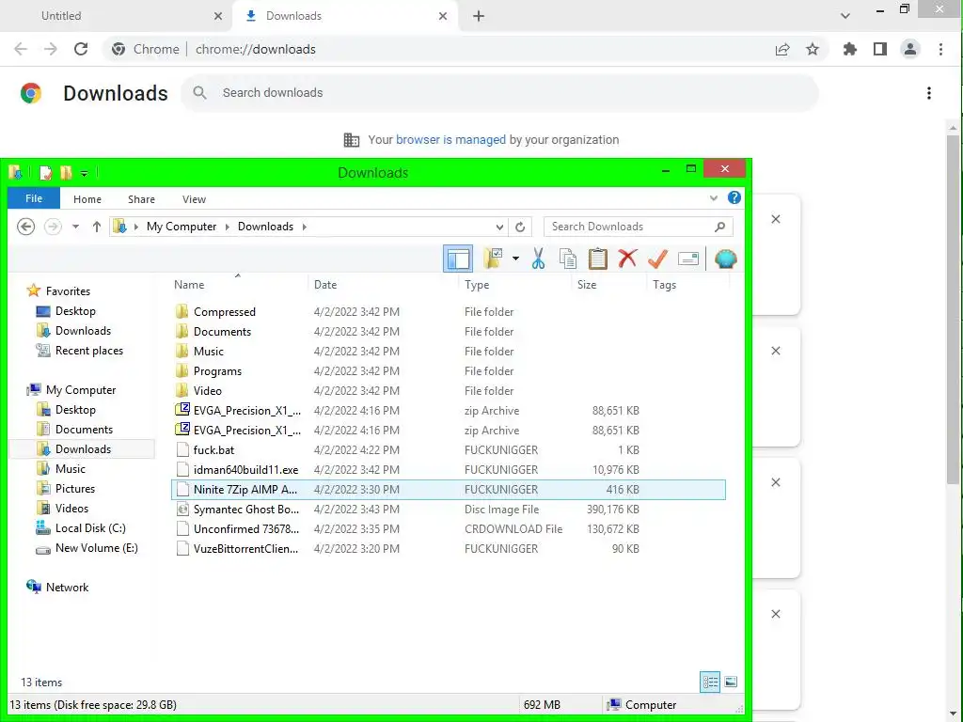Image resolution: width=963 pixels, height=722 pixels.
Task: Toggle the Chrome side panel icon
Action: (x=880, y=49)
